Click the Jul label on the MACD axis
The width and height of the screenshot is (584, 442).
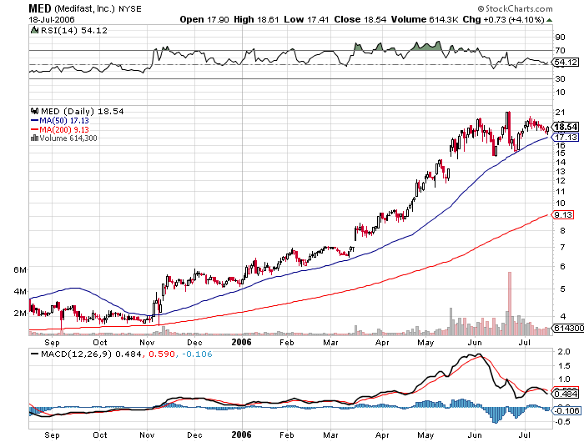pos(525,435)
